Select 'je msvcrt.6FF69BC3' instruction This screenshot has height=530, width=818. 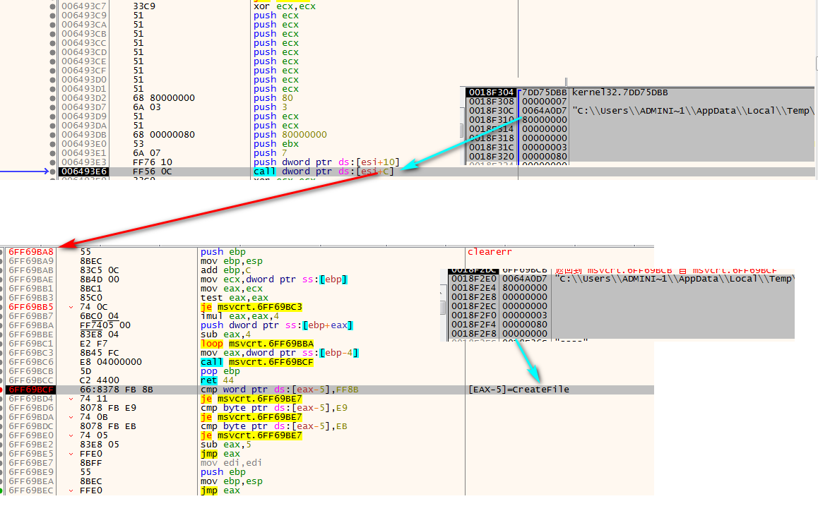coord(251,306)
